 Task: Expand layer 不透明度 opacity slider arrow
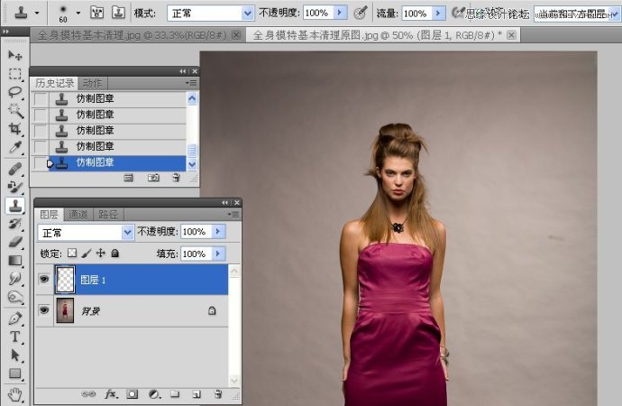[x=218, y=233]
